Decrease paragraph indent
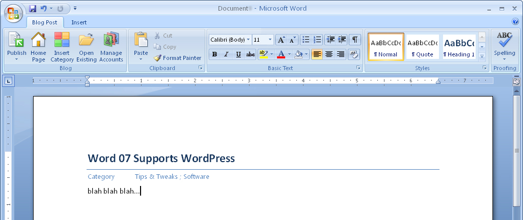Viewport: 523px width, 220px height. tap(330, 40)
